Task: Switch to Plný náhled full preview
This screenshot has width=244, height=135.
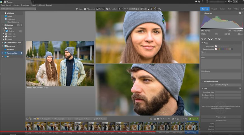Action: 111,9
